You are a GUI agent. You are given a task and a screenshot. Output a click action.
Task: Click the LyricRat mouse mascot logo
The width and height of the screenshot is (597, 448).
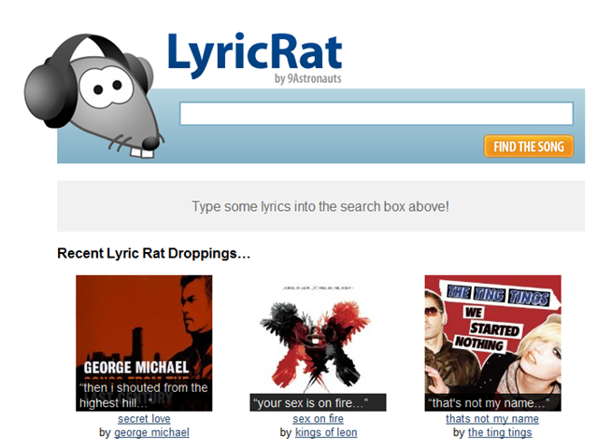(93, 96)
